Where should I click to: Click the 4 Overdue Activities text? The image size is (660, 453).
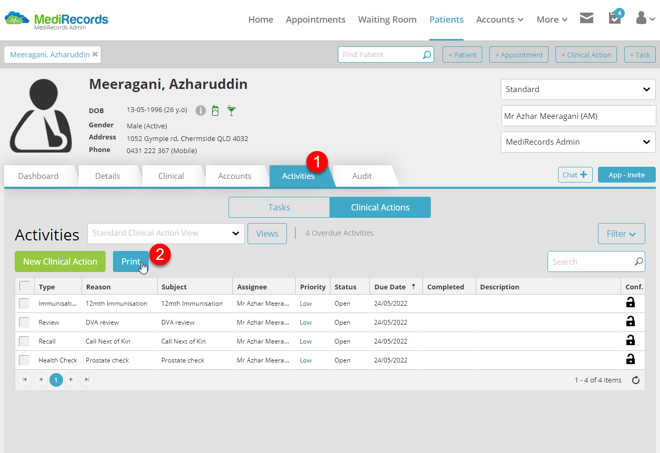pyautogui.click(x=339, y=233)
